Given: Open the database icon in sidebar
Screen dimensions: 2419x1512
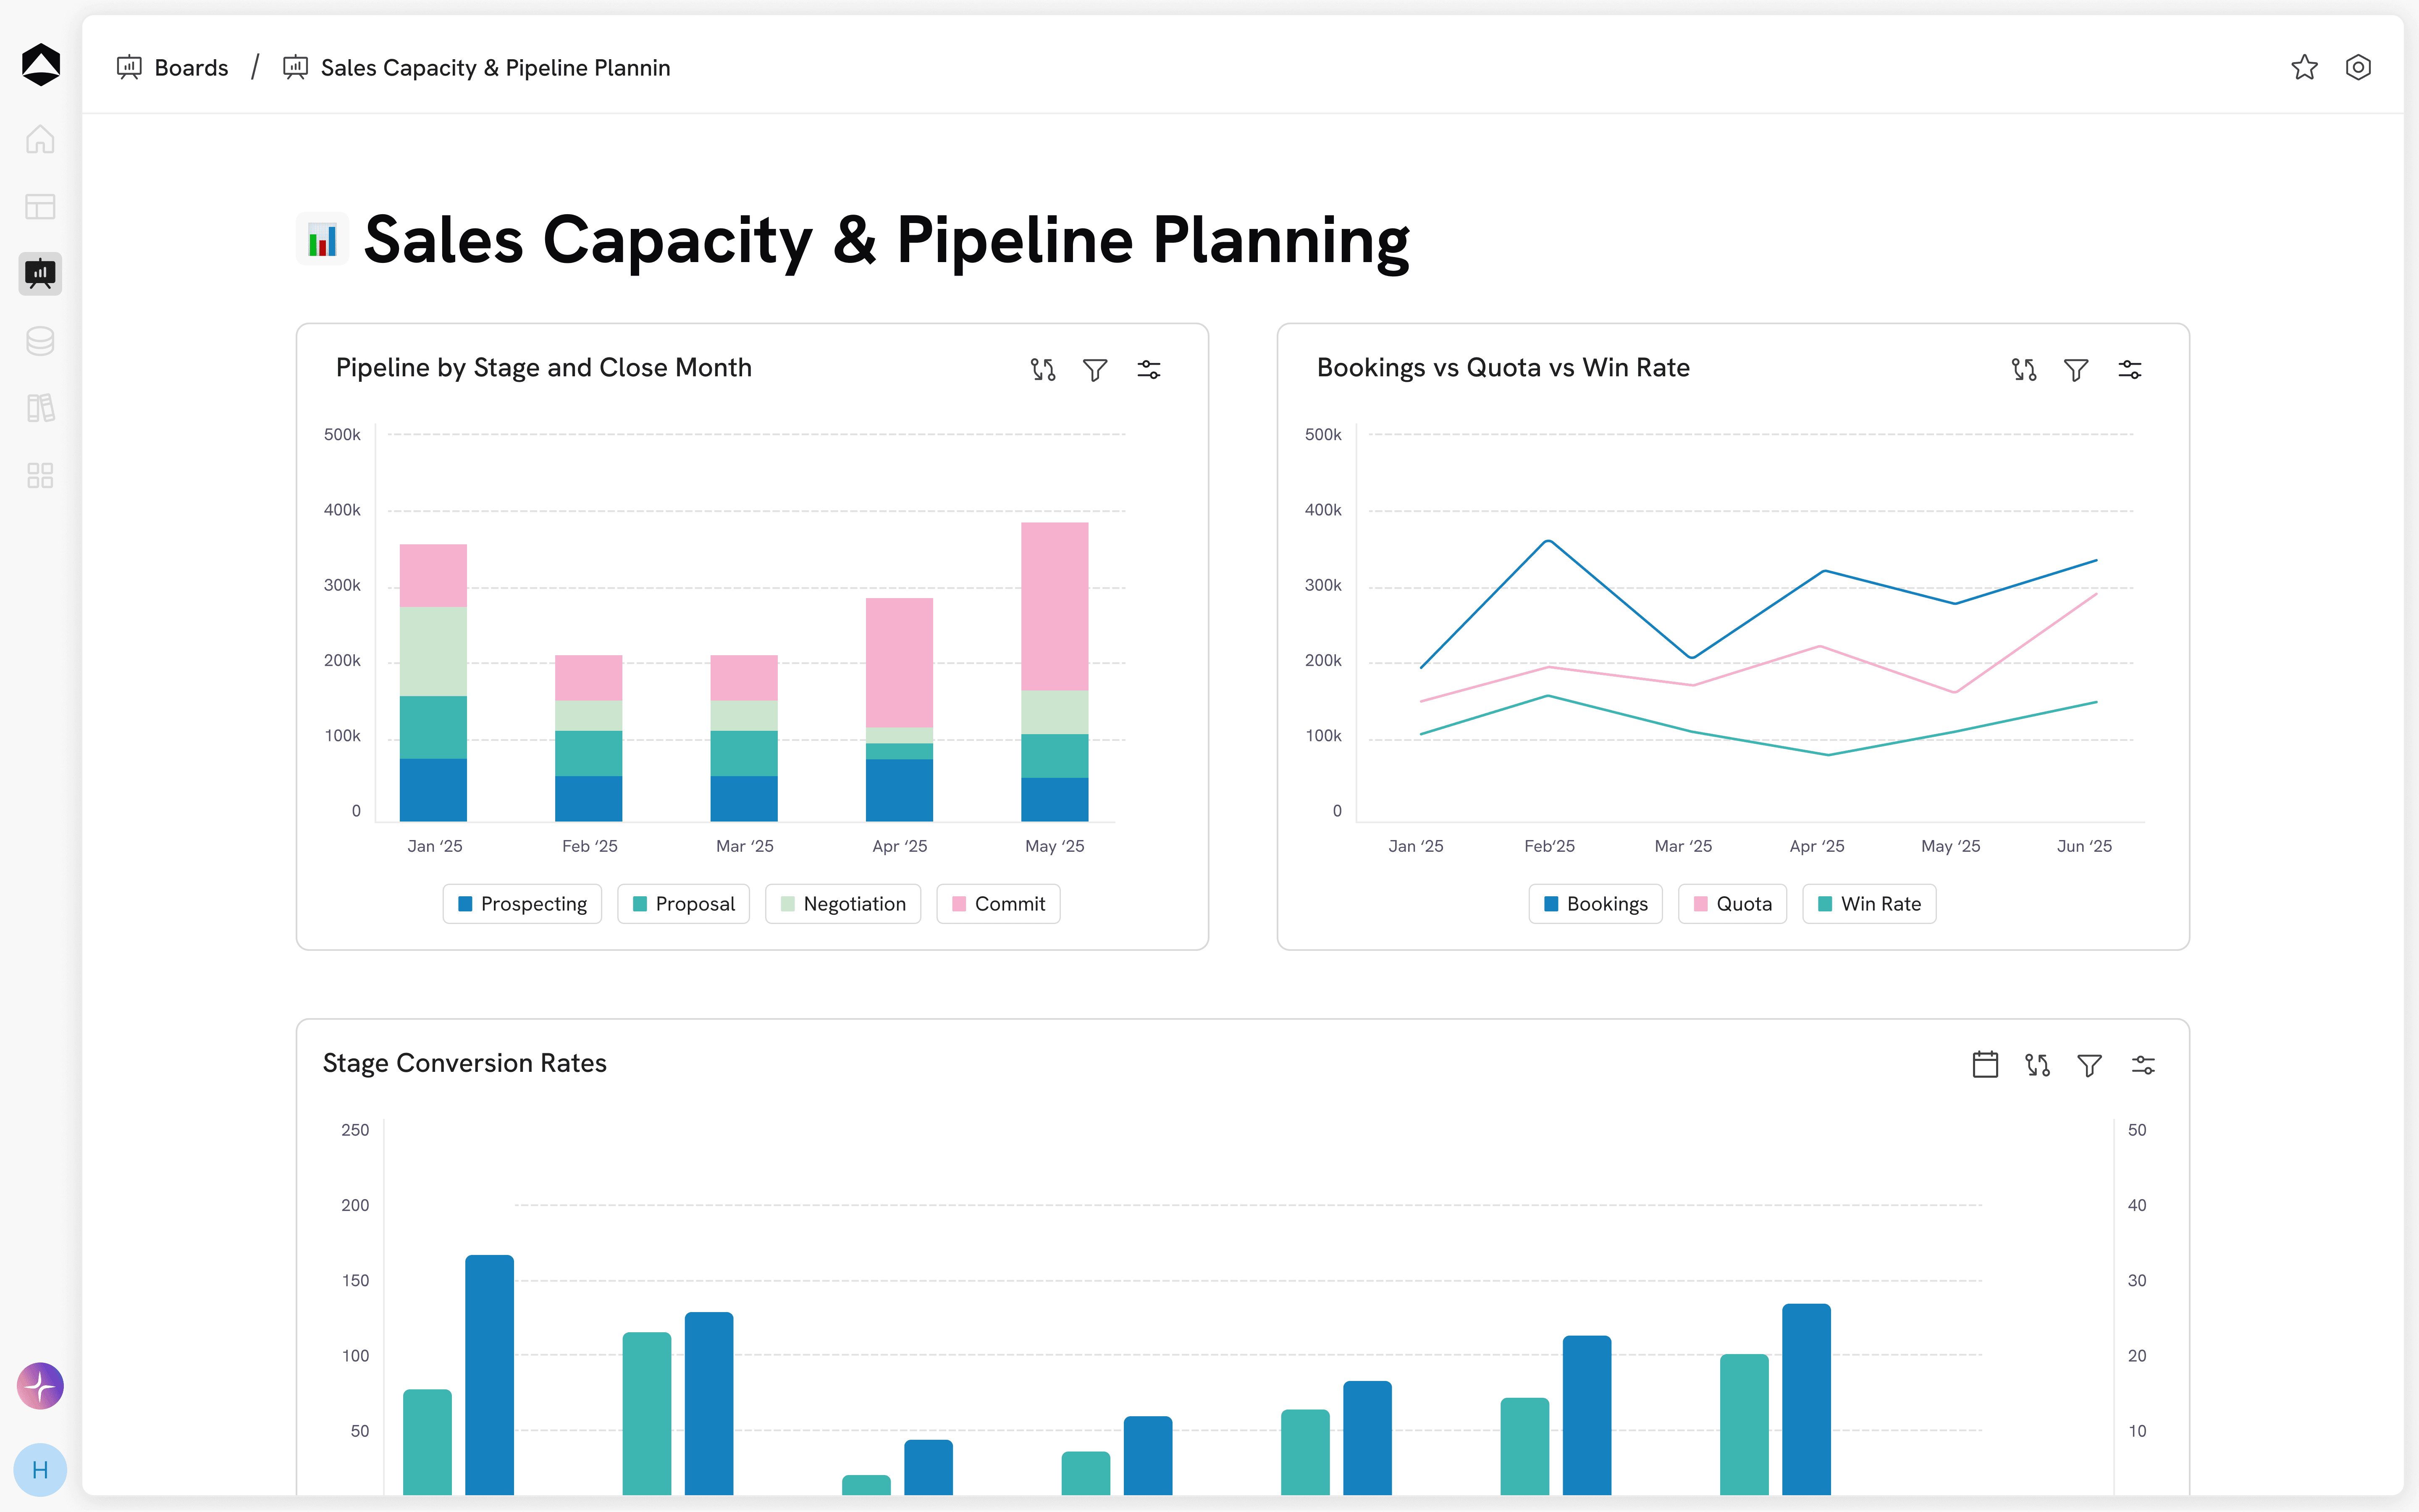Looking at the screenshot, I should click(x=40, y=341).
